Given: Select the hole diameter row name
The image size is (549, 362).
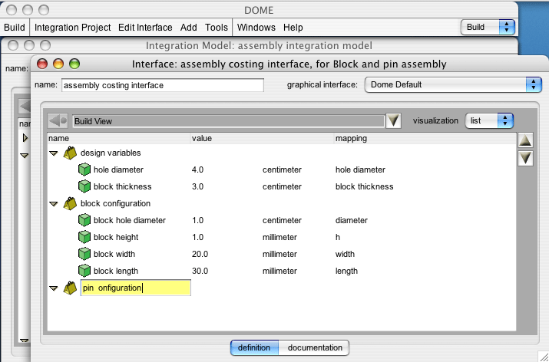Looking at the screenshot, I should click(119, 169).
